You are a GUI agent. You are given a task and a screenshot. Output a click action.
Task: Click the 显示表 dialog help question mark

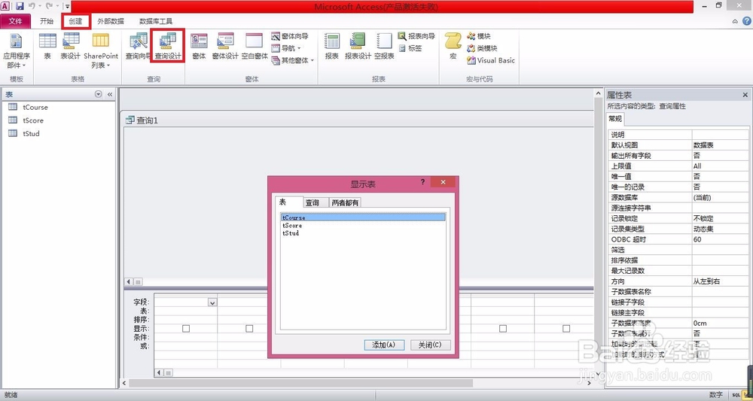click(422, 182)
